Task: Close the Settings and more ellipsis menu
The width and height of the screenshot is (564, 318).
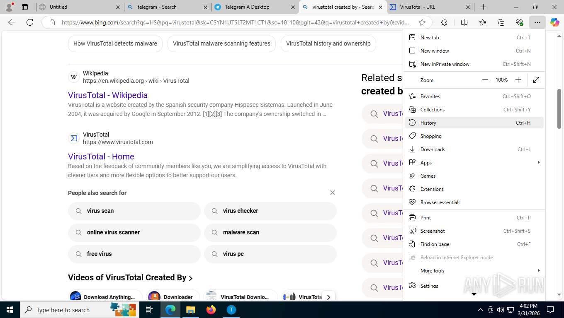Action: coord(537,22)
